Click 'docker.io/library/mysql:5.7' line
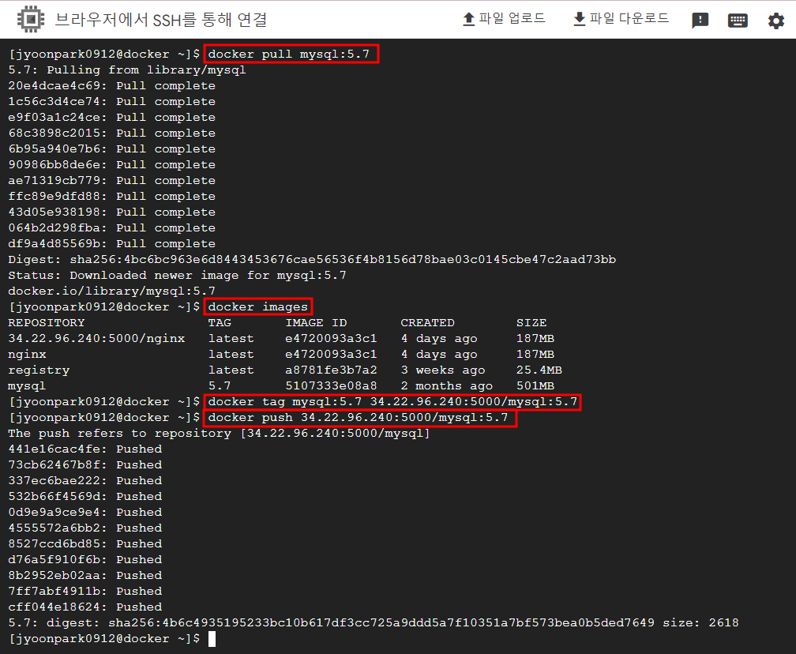 pos(111,291)
